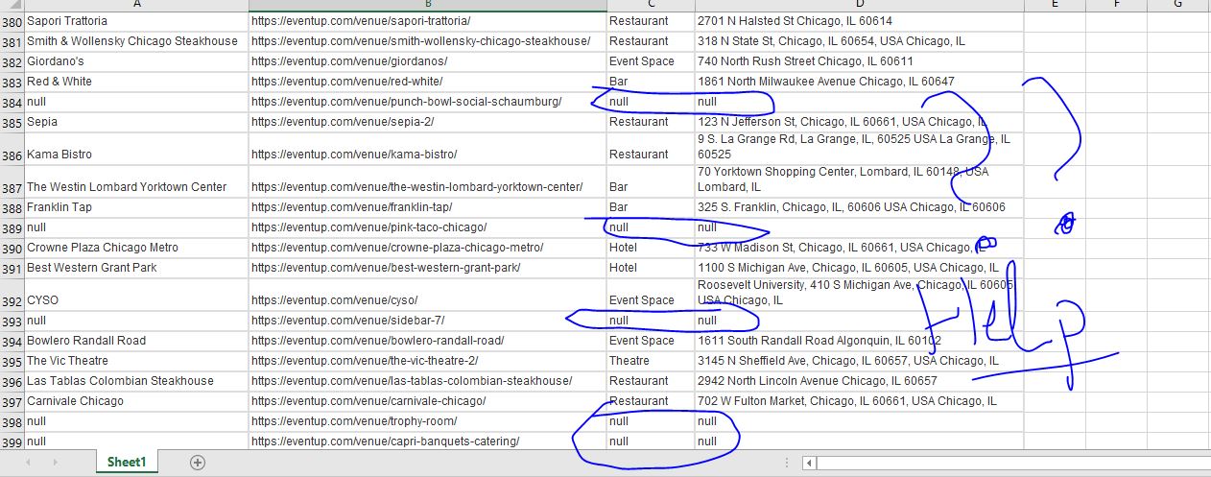Select the Bowlero Randall Road address cell
The image size is (1211, 477).
[x=859, y=341]
